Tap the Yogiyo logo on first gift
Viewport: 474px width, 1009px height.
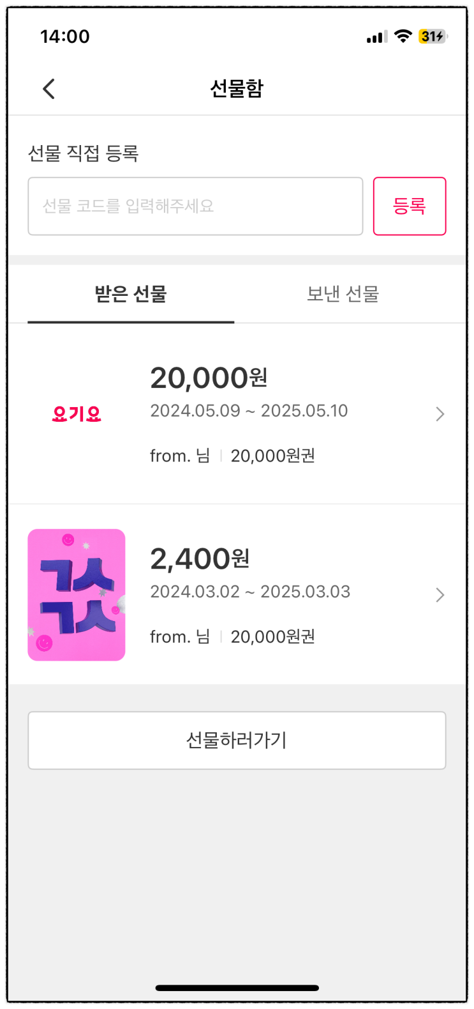point(77,414)
